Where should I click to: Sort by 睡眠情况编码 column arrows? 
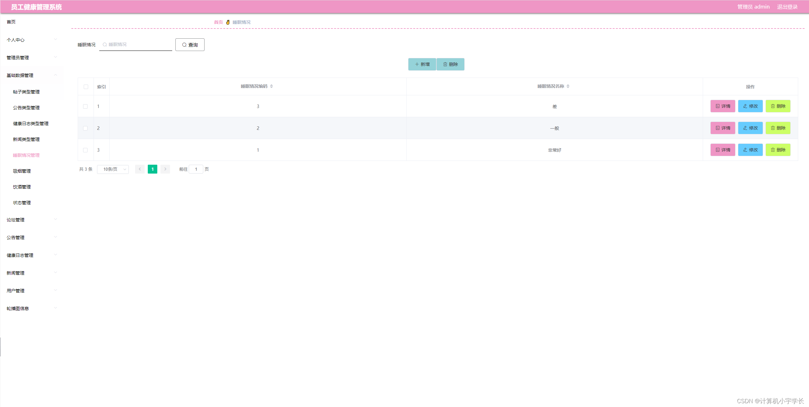(271, 86)
